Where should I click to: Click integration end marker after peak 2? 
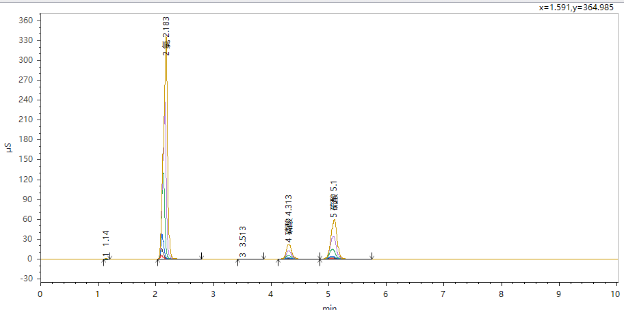[202, 256]
